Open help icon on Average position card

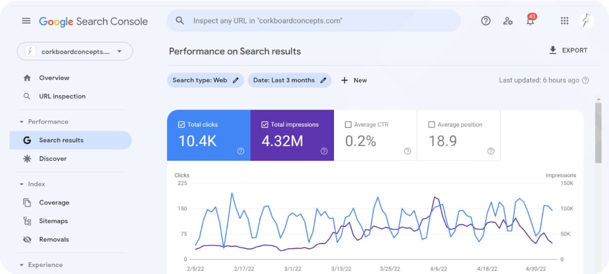[491, 151]
